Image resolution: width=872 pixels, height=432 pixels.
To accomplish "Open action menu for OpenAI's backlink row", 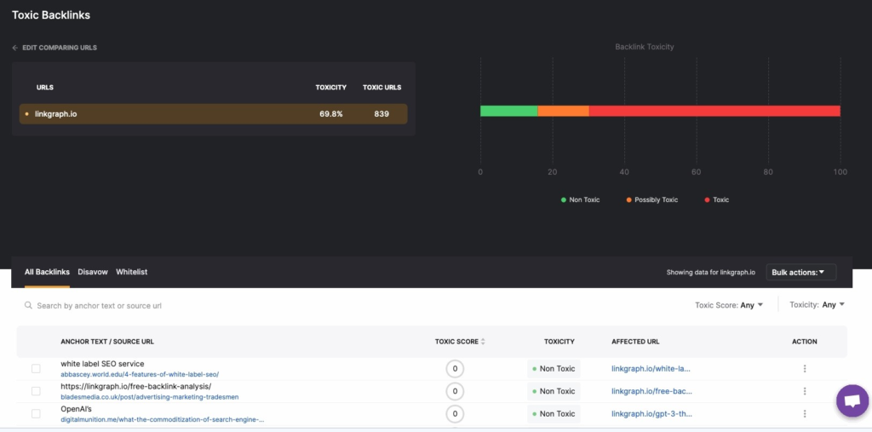I will click(804, 413).
